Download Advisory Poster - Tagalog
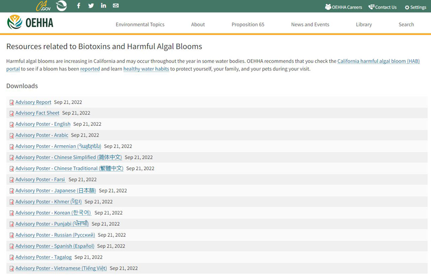 pos(44,257)
